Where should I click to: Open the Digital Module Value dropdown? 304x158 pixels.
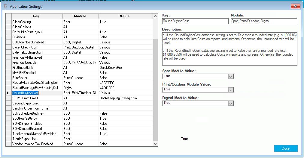click(230, 103)
